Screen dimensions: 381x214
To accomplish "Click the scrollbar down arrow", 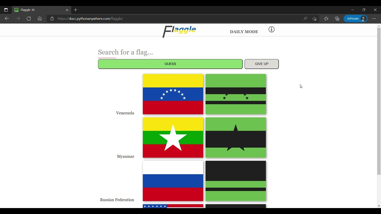I will click(379, 206).
